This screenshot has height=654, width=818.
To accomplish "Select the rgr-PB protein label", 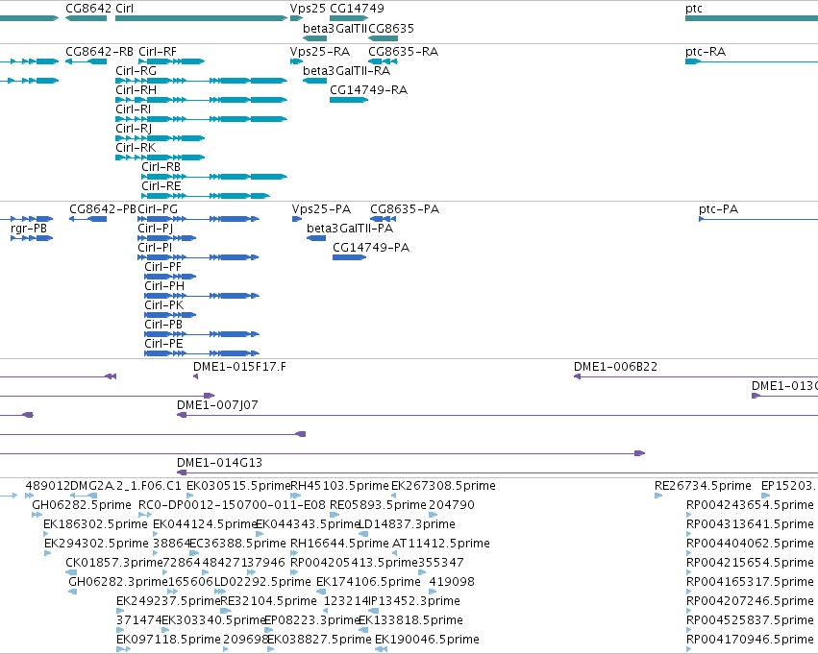I will click(29, 229).
